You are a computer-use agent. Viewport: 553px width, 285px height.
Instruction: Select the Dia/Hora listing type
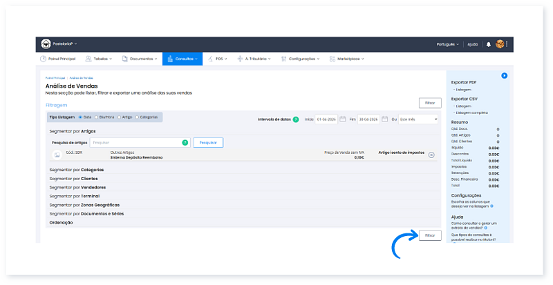97,117
